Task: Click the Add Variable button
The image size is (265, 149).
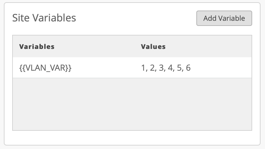Action: pos(224,18)
